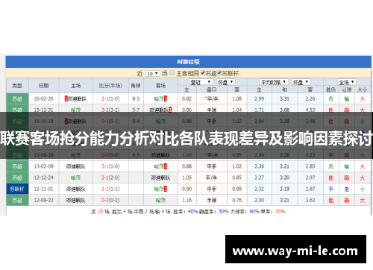
Task: Uncheck the 苏联杯 cup filter checkbox
Action: coord(219,73)
